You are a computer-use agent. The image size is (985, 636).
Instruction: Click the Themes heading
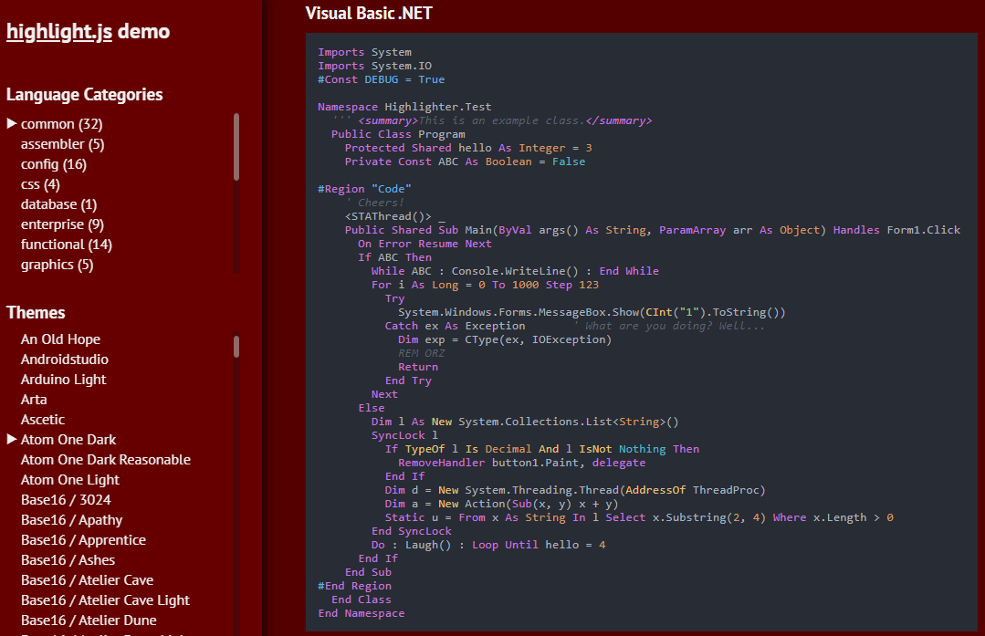[x=36, y=313]
